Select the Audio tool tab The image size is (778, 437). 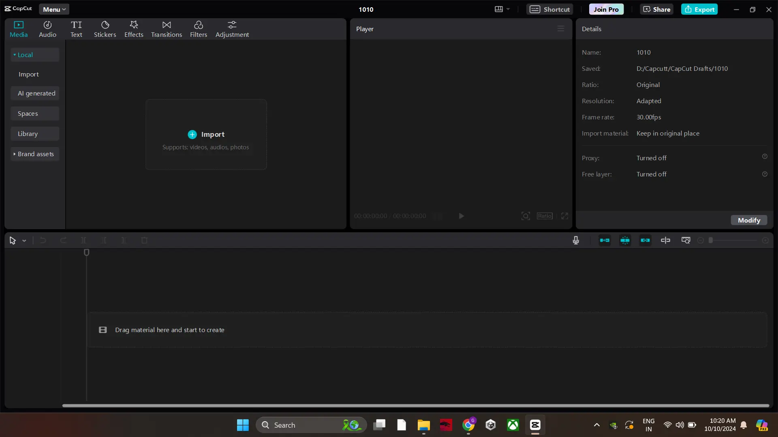(x=47, y=29)
